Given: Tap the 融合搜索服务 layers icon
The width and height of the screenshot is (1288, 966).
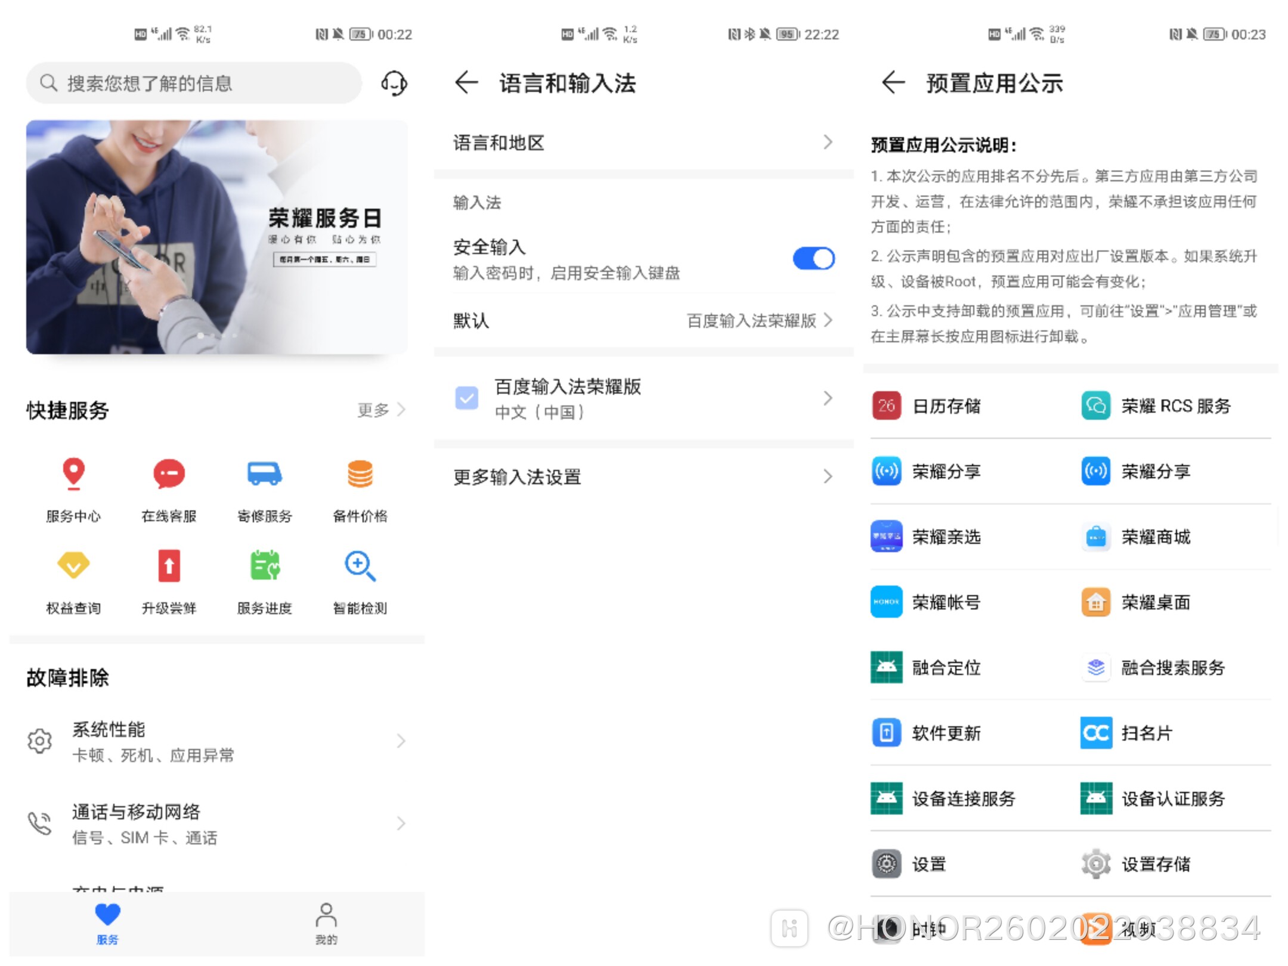Looking at the screenshot, I should 1095,667.
